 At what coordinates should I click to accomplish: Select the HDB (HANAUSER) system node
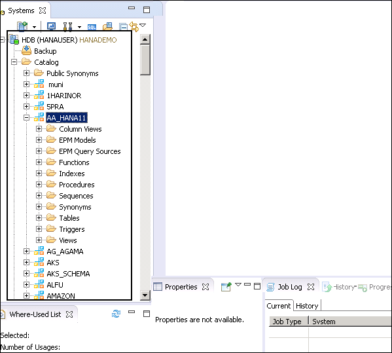click(x=69, y=40)
